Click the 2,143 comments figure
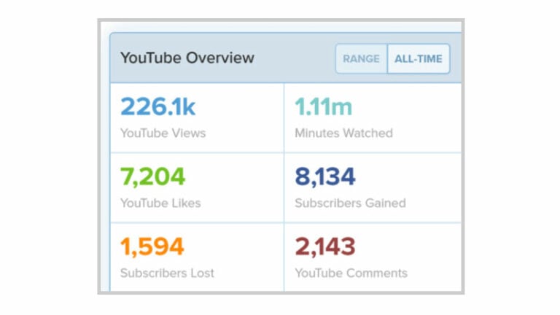The image size is (560, 315). pyautogui.click(x=325, y=246)
